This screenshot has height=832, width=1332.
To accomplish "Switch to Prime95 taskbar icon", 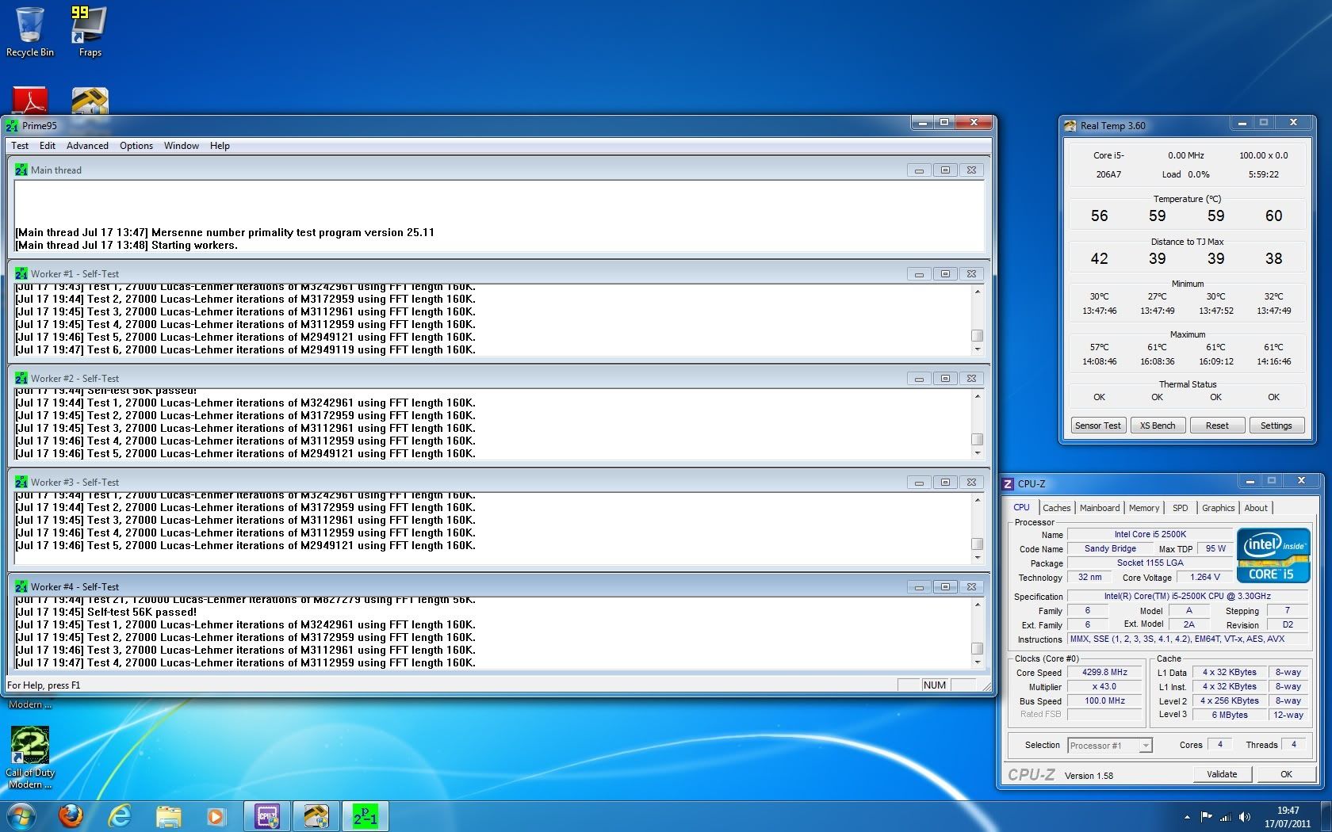I will click(365, 815).
